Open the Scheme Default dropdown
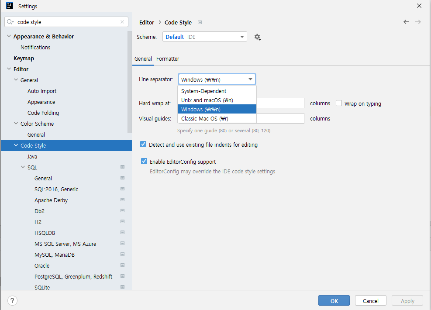 click(x=204, y=37)
